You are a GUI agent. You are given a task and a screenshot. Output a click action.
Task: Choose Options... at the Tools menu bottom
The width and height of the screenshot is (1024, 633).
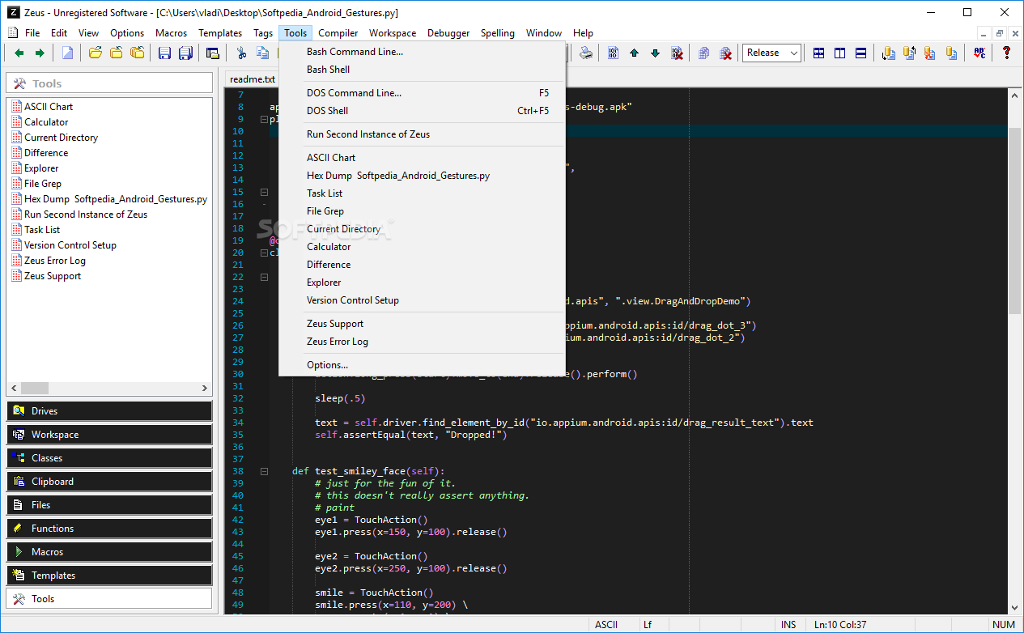pos(422,365)
